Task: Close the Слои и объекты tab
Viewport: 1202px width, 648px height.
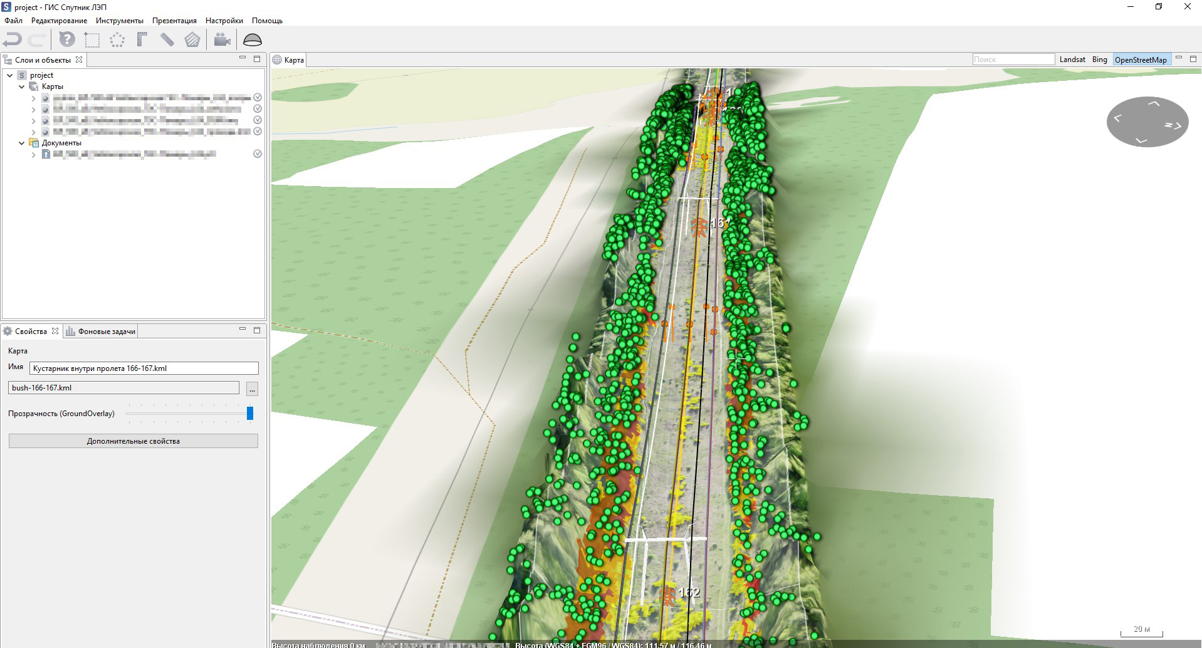Action: (79, 60)
